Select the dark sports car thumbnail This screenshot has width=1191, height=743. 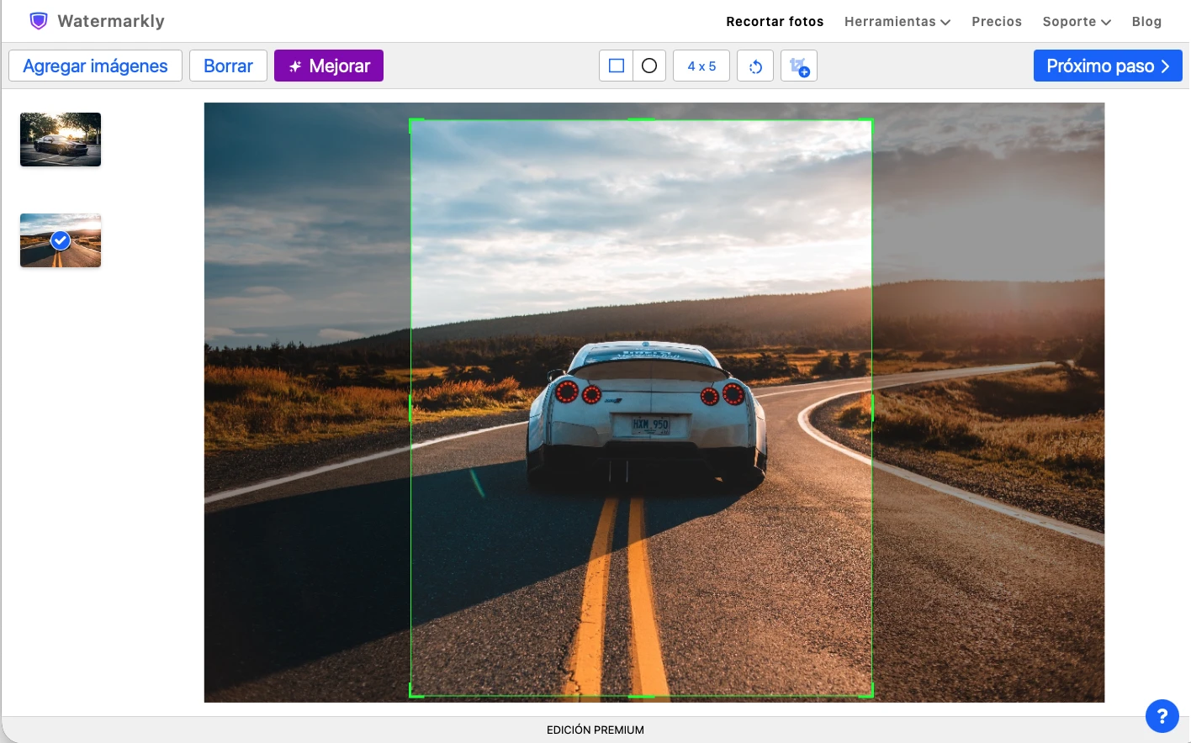click(61, 140)
